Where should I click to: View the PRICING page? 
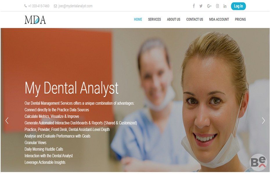[x=240, y=19]
